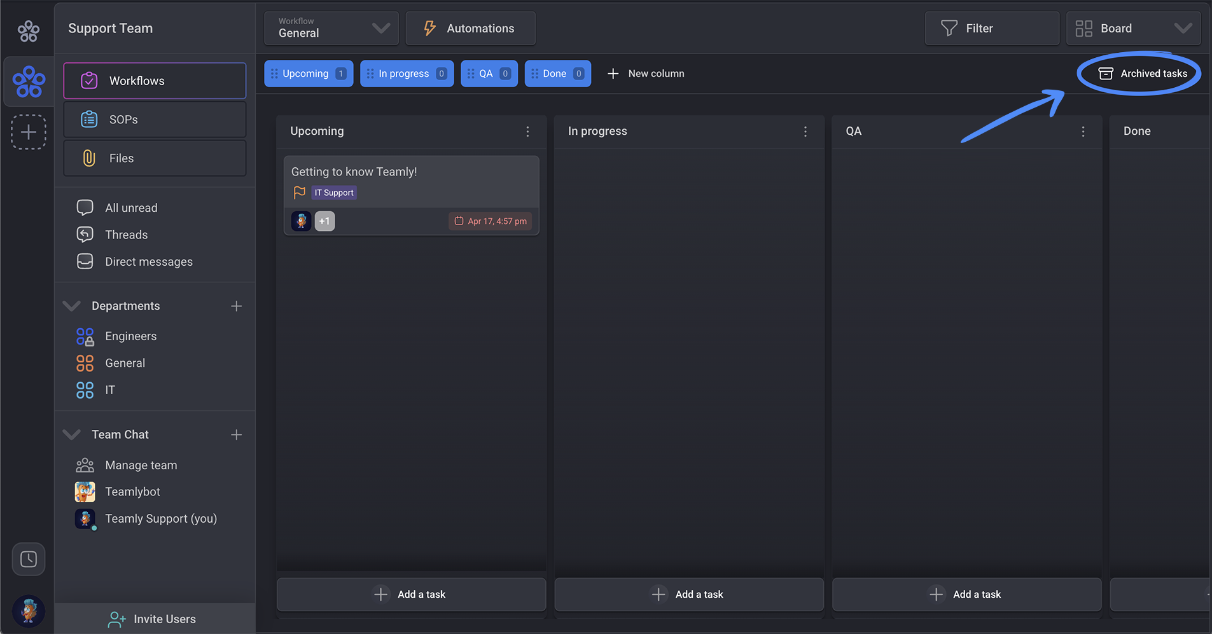Open the Workflows section

[x=155, y=81]
